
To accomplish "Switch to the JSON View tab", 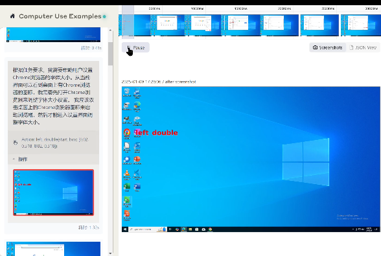I will click(363, 47).
